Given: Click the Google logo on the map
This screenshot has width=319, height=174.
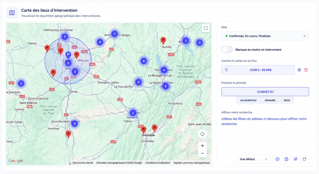Looking at the screenshot, I should (16, 161).
